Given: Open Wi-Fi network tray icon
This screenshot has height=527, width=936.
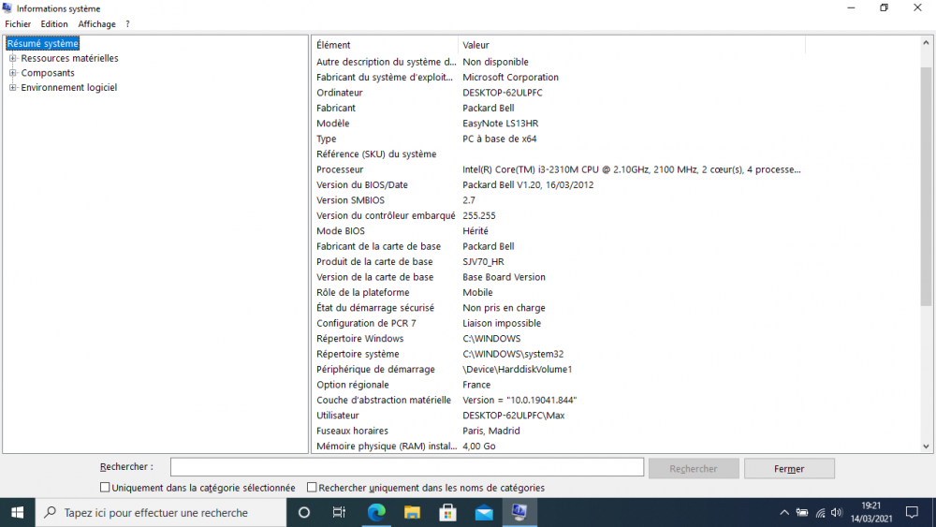Looking at the screenshot, I should click(x=820, y=512).
